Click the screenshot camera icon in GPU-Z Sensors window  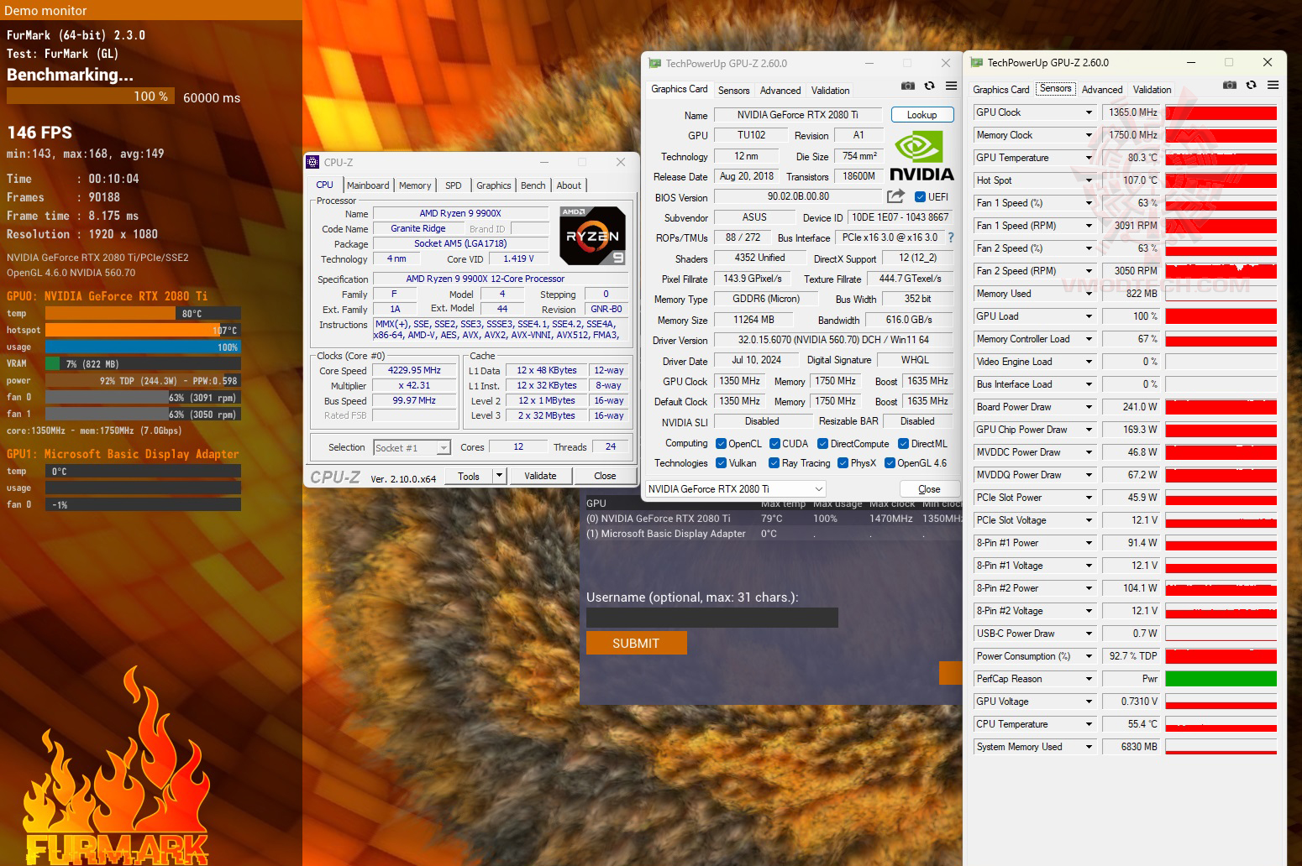[x=1230, y=86]
